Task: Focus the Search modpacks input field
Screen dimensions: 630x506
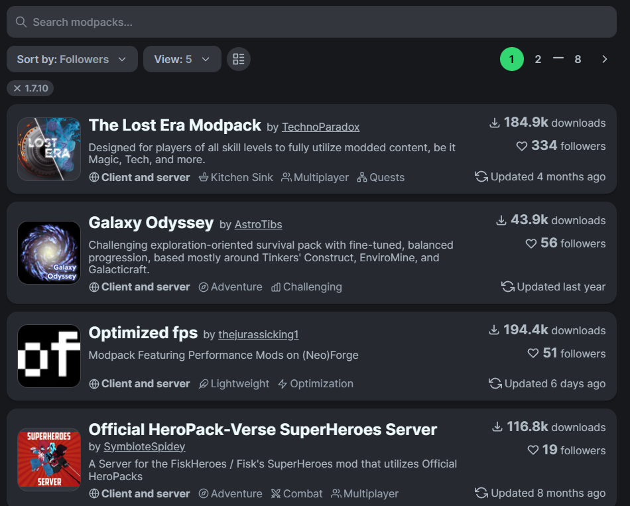Action: 312,22
